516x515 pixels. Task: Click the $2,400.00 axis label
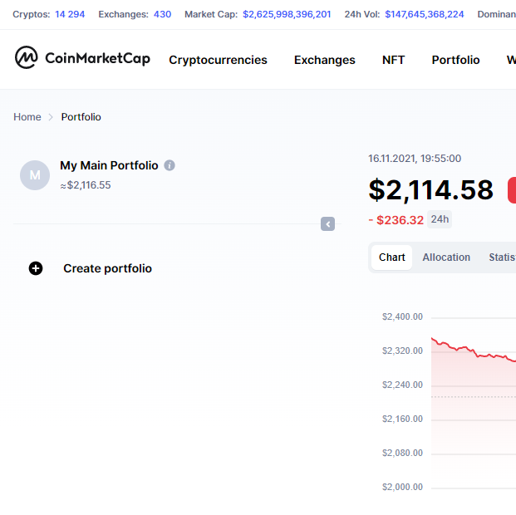click(x=402, y=317)
